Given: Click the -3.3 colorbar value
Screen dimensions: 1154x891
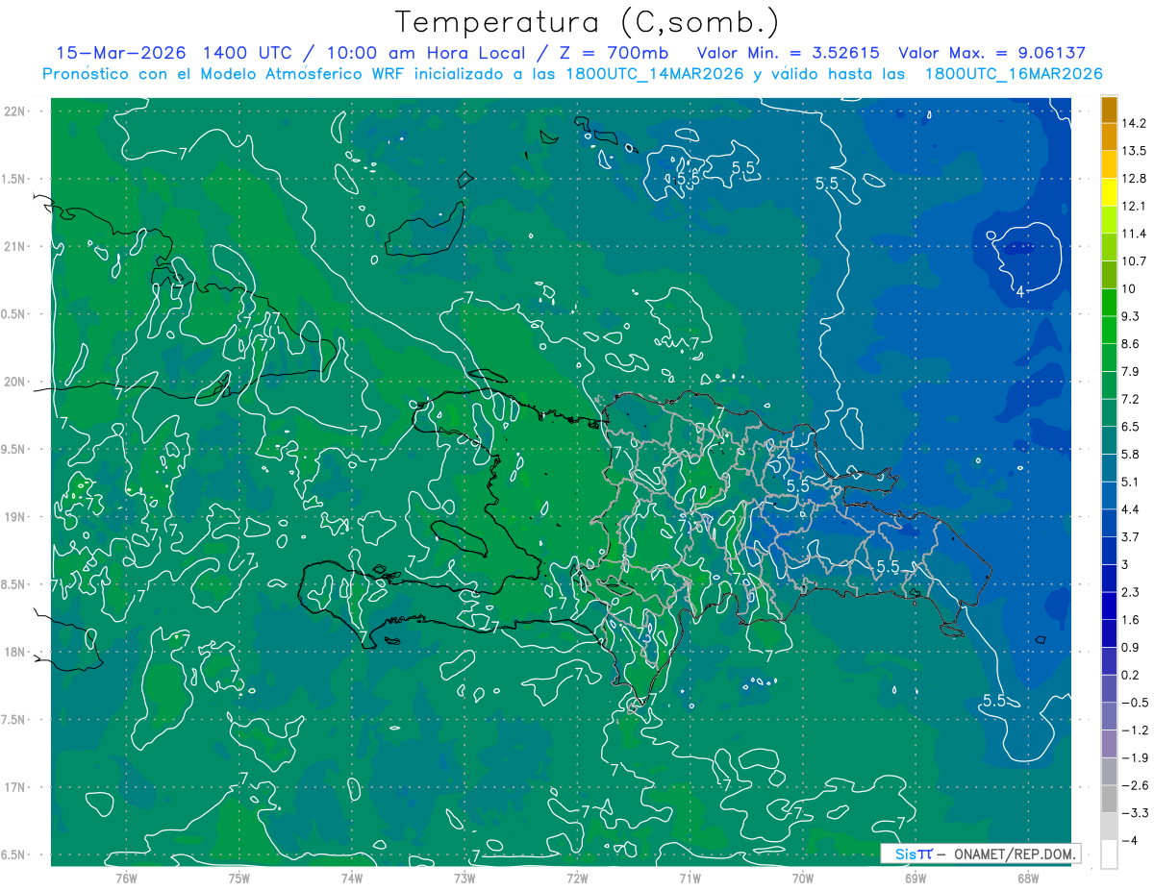Looking at the screenshot, I should 1135,814.
